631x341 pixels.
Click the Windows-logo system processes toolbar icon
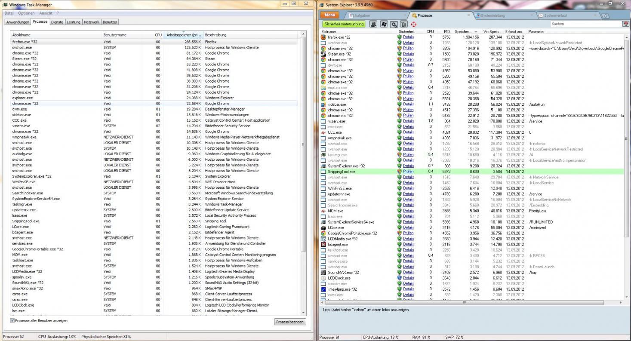(x=384, y=24)
